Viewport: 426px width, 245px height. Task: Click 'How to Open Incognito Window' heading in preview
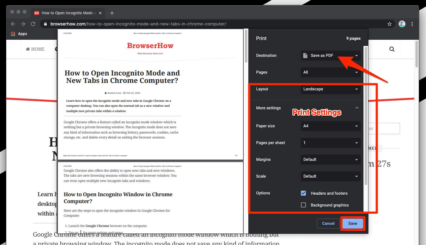[118, 197]
